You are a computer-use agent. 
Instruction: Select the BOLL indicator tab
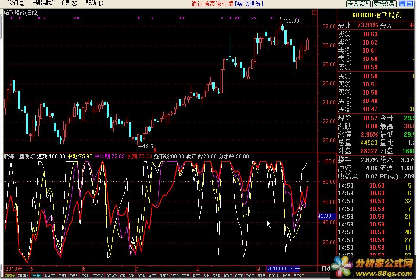(274, 276)
